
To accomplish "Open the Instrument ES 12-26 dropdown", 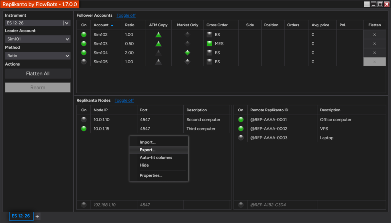I will point(66,23).
